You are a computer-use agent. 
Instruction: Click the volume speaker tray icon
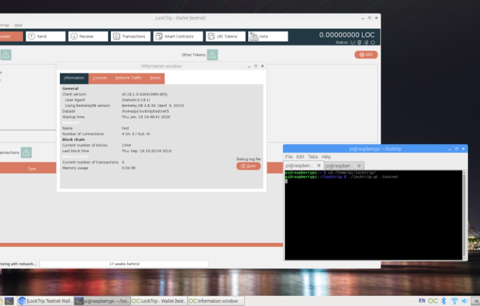pos(464,301)
